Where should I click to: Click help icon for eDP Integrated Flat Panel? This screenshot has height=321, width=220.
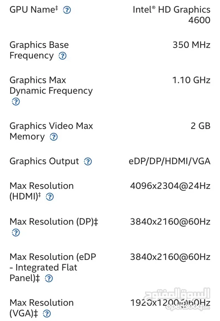[49, 278]
